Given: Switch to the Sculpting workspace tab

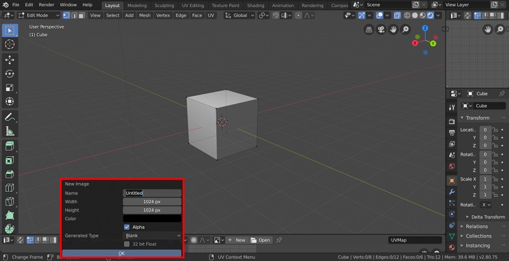Looking at the screenshot, I should tap(164, 5).
